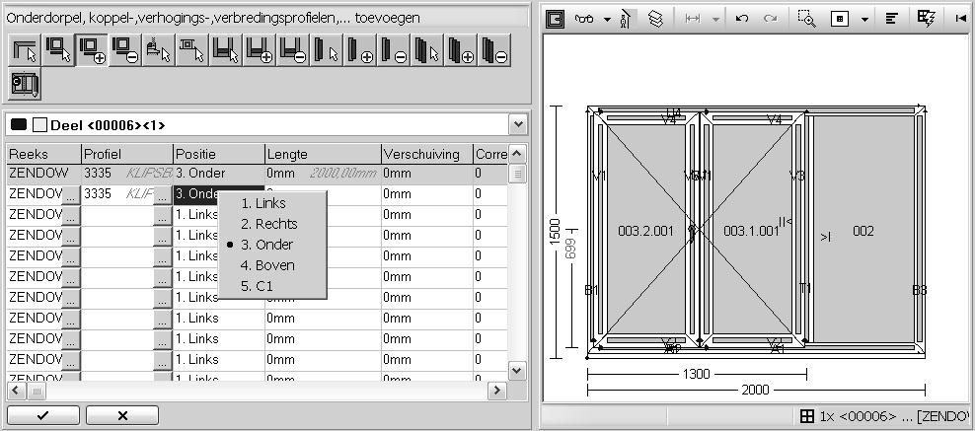Activate the add frame profile tool
This screenshot has height=431, width=975.
click(x=92, y=50)
